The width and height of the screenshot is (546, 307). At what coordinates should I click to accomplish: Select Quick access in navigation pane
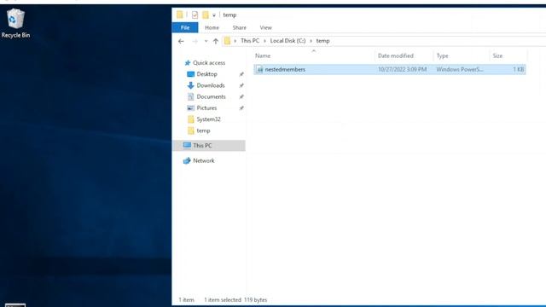[x=209, y=62]
